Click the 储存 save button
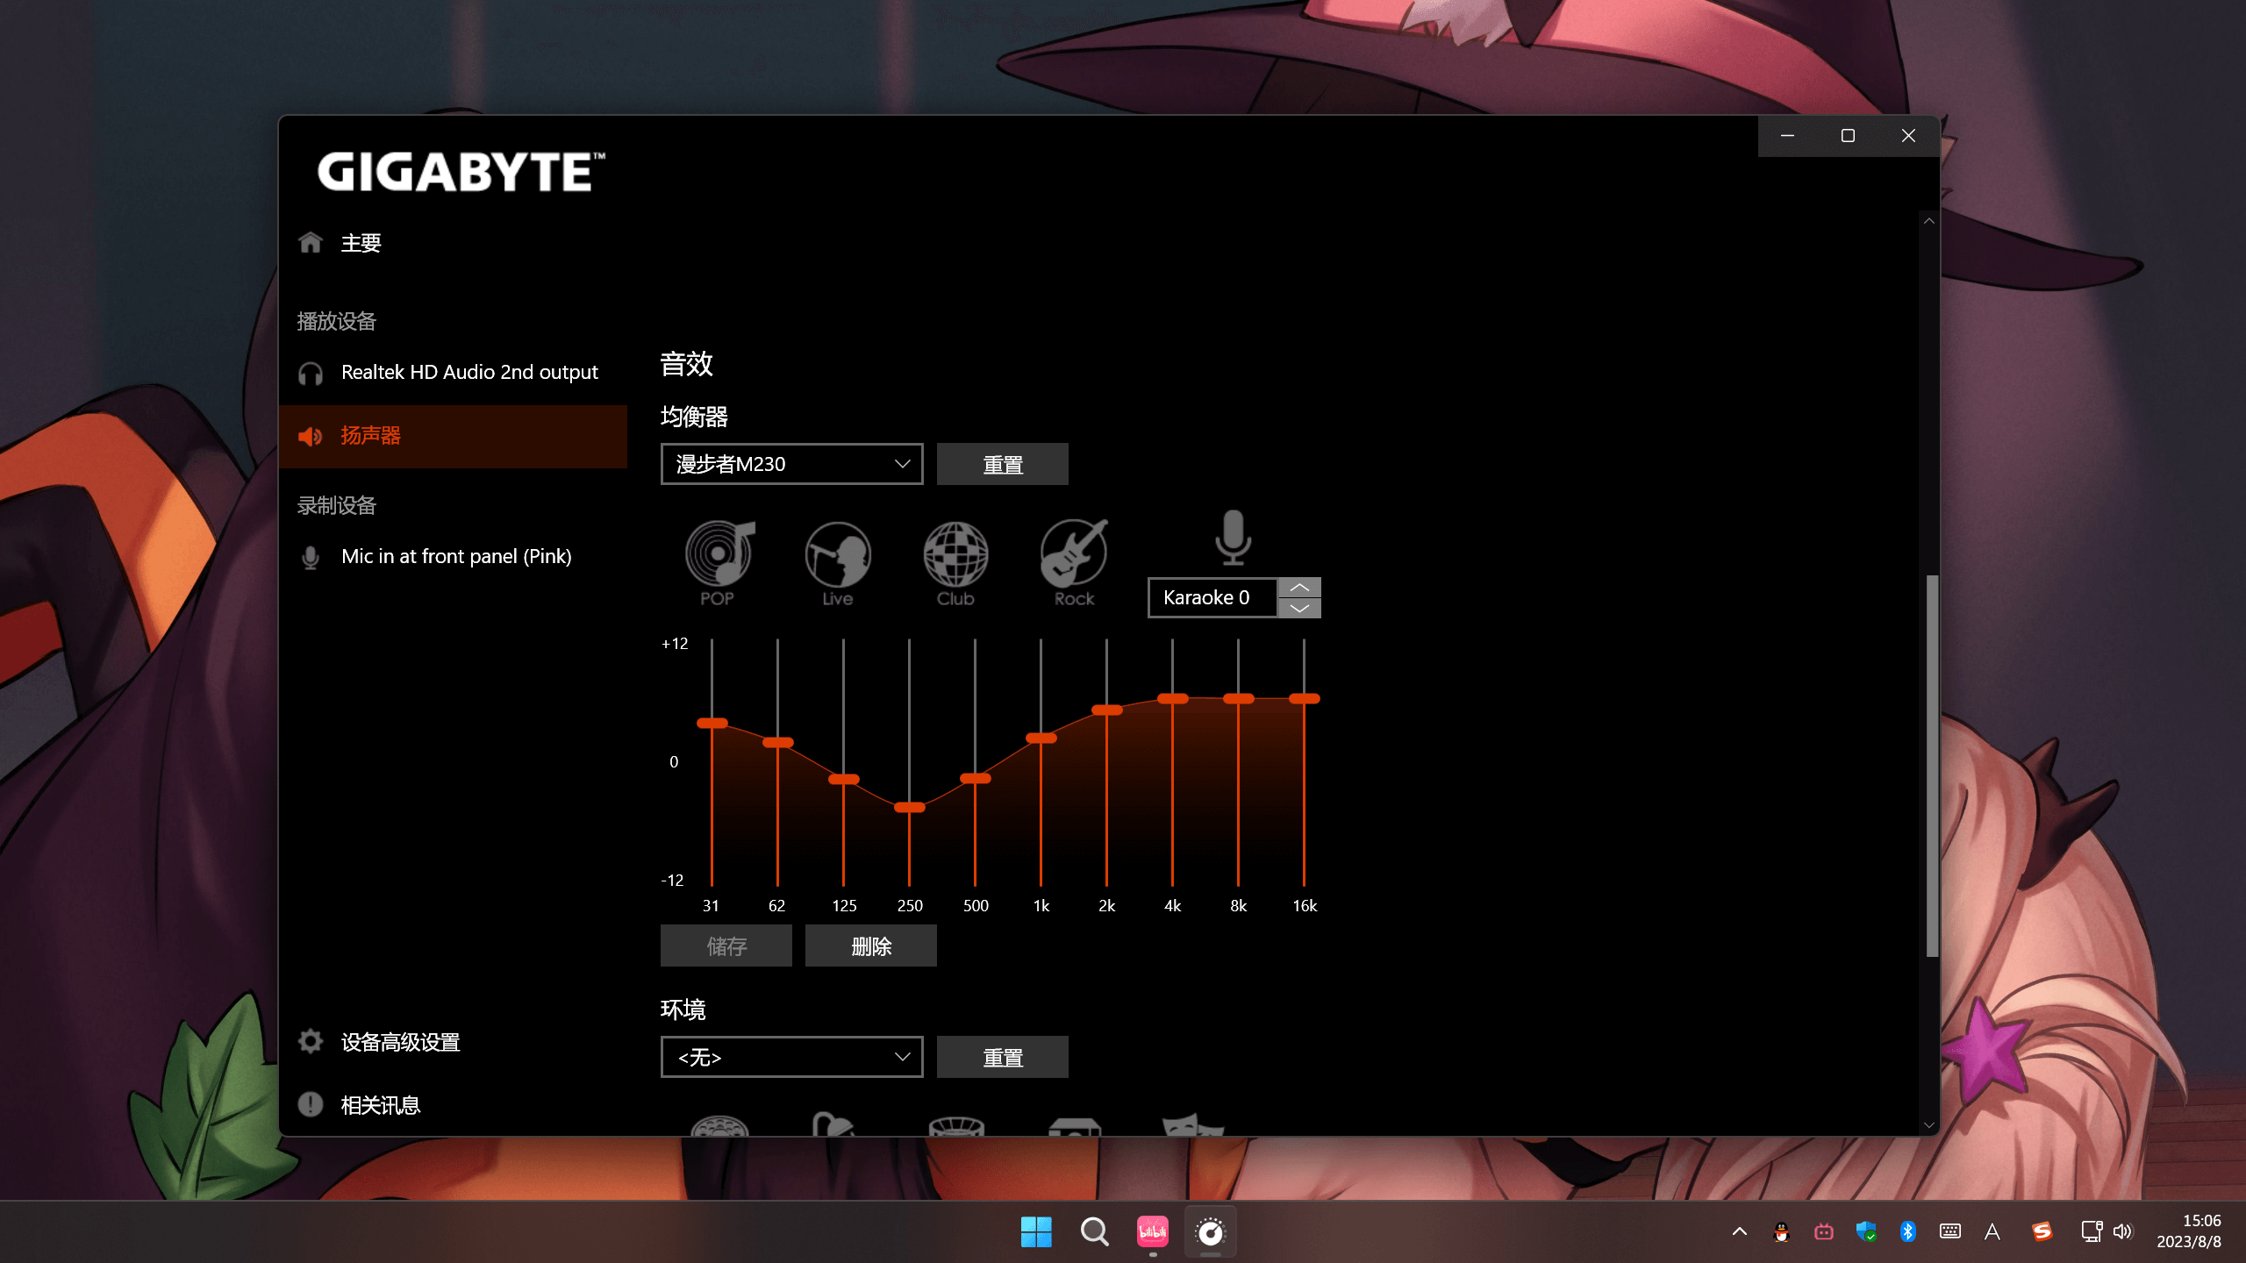This screenshot has width=2246, height=1263. point(726,945)
